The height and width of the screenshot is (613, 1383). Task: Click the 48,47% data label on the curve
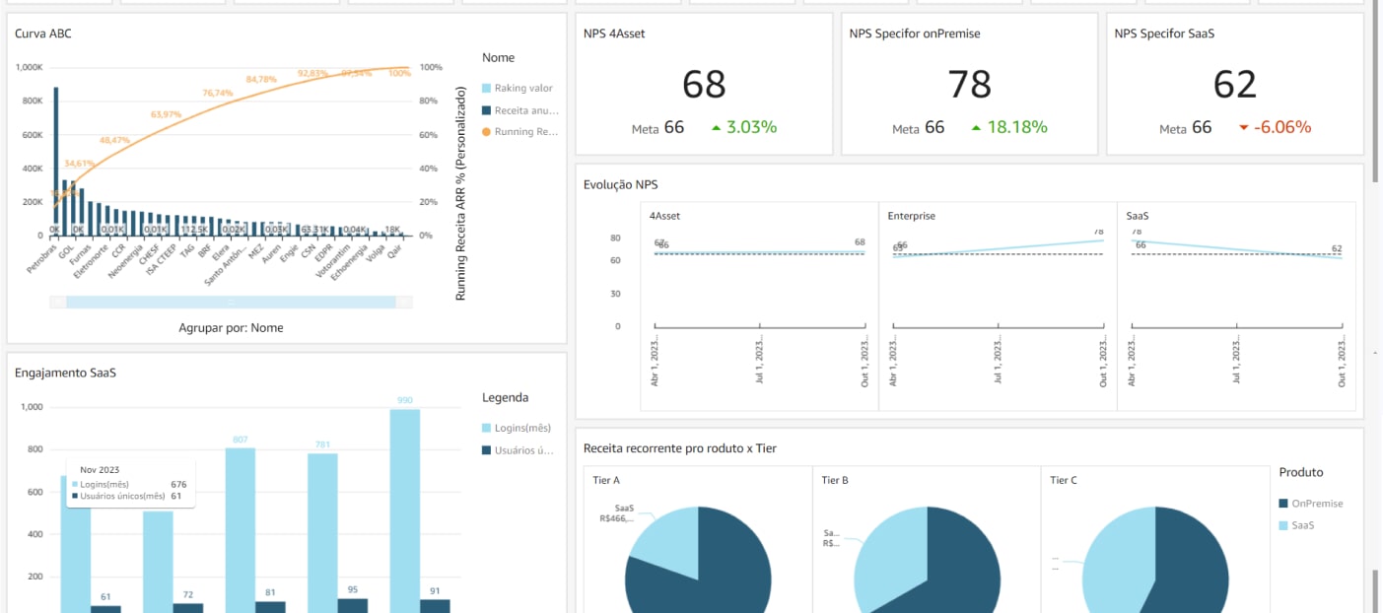(x=114, y=140)
